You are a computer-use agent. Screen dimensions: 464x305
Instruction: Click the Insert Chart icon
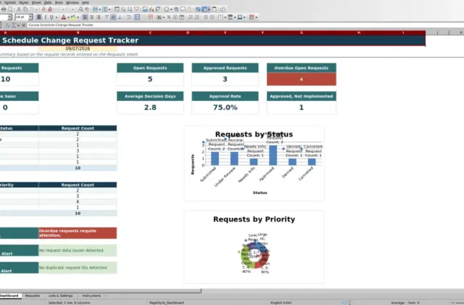click(152, 9)
